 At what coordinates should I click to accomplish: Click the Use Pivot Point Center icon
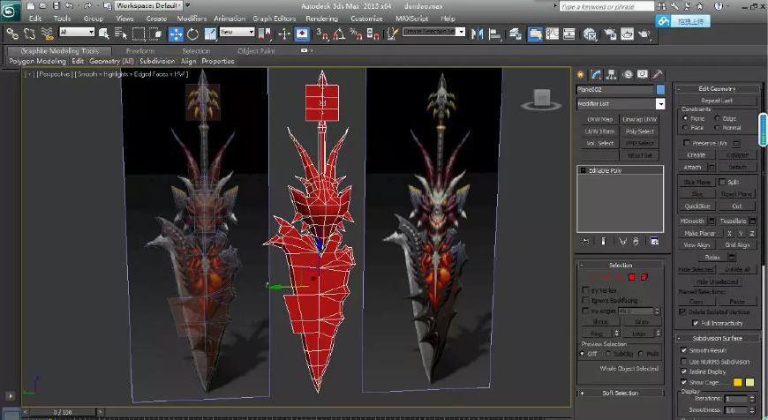pyautogui.click(x=265, y=34)
